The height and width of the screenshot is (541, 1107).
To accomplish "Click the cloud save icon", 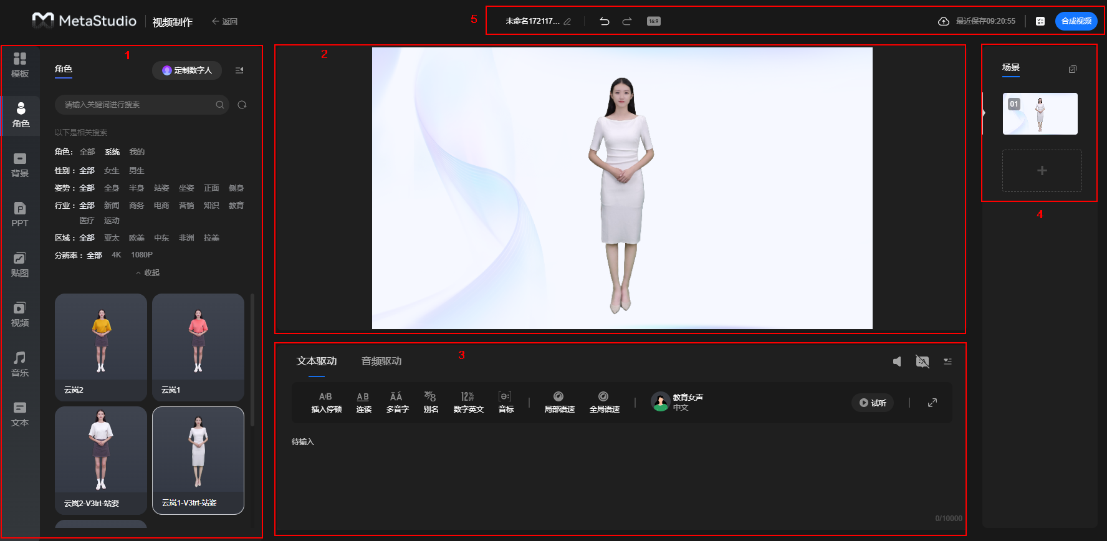I will click(x=944, y=21).
